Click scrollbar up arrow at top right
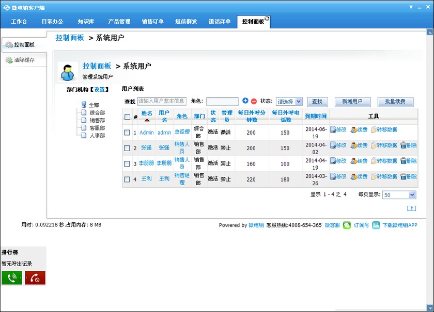Viewport: 434px width, 312px height. [430, 32]
